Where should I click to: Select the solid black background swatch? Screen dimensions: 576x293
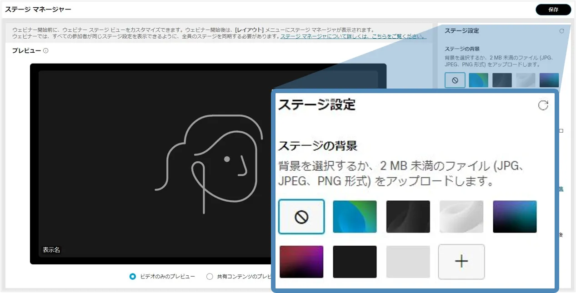[x=355, y=262]
